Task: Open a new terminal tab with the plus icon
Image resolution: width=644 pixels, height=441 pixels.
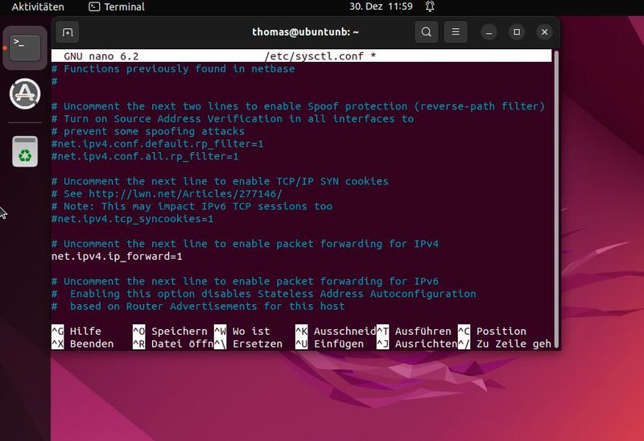Action: click(x=68, y=32)
